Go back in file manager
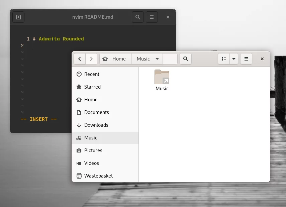286x207 pixels. click(x=79, y=59)
